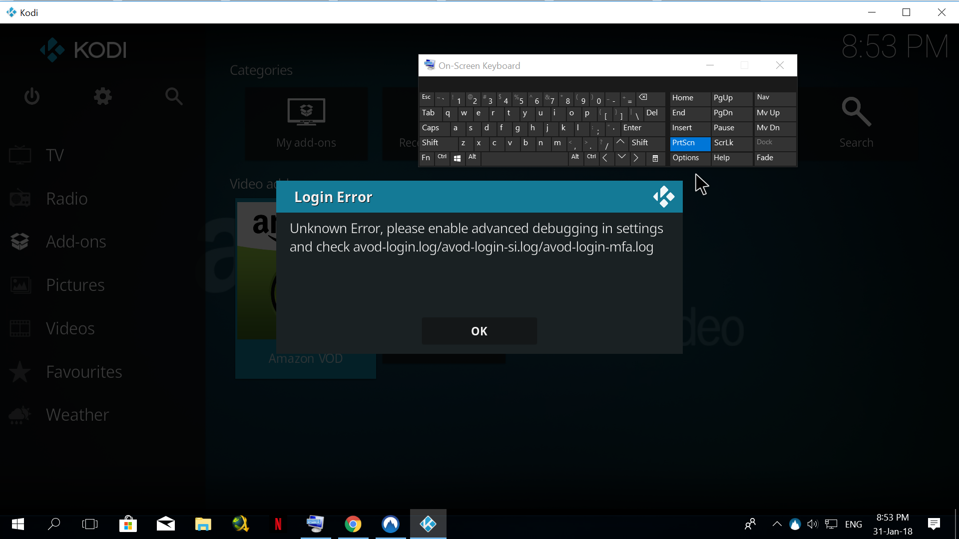The width and height of the screenshot is (959, 539).
Task: Toggle left Alt key on keyboard
Action: coord(473,158)
